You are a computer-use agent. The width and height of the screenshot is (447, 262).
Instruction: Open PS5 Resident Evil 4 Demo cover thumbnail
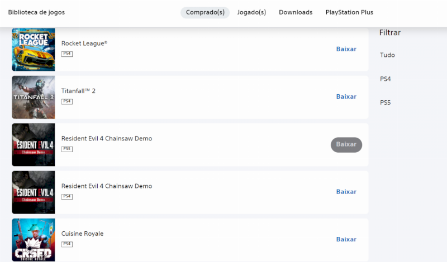(34, 145)
